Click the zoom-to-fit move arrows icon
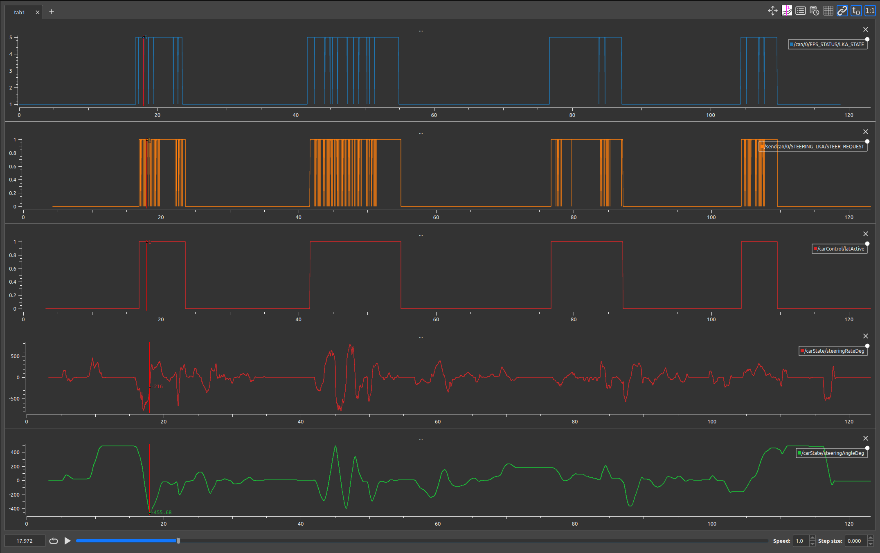 tap(772, 11)
